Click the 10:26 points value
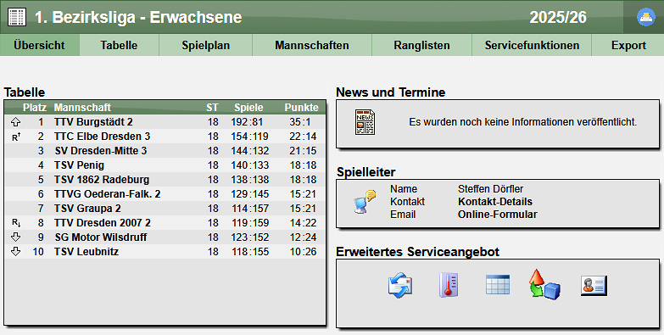Viewport: 664px width, 335px height. [x=304, y=252]
